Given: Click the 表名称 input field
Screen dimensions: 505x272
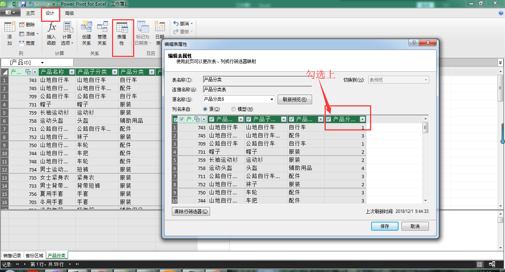Looking at the screenshot, I should [x=257, y=80].
